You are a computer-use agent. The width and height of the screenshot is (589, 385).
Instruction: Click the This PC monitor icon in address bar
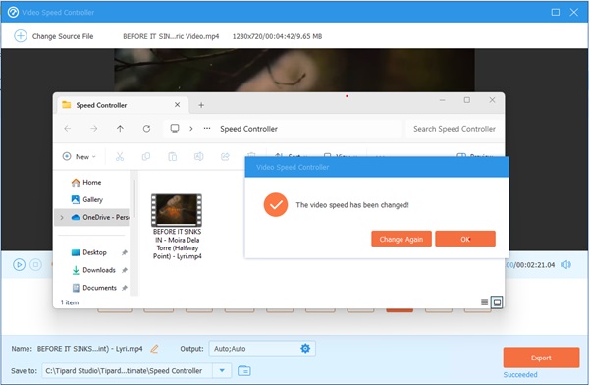[x=175, y=129]
